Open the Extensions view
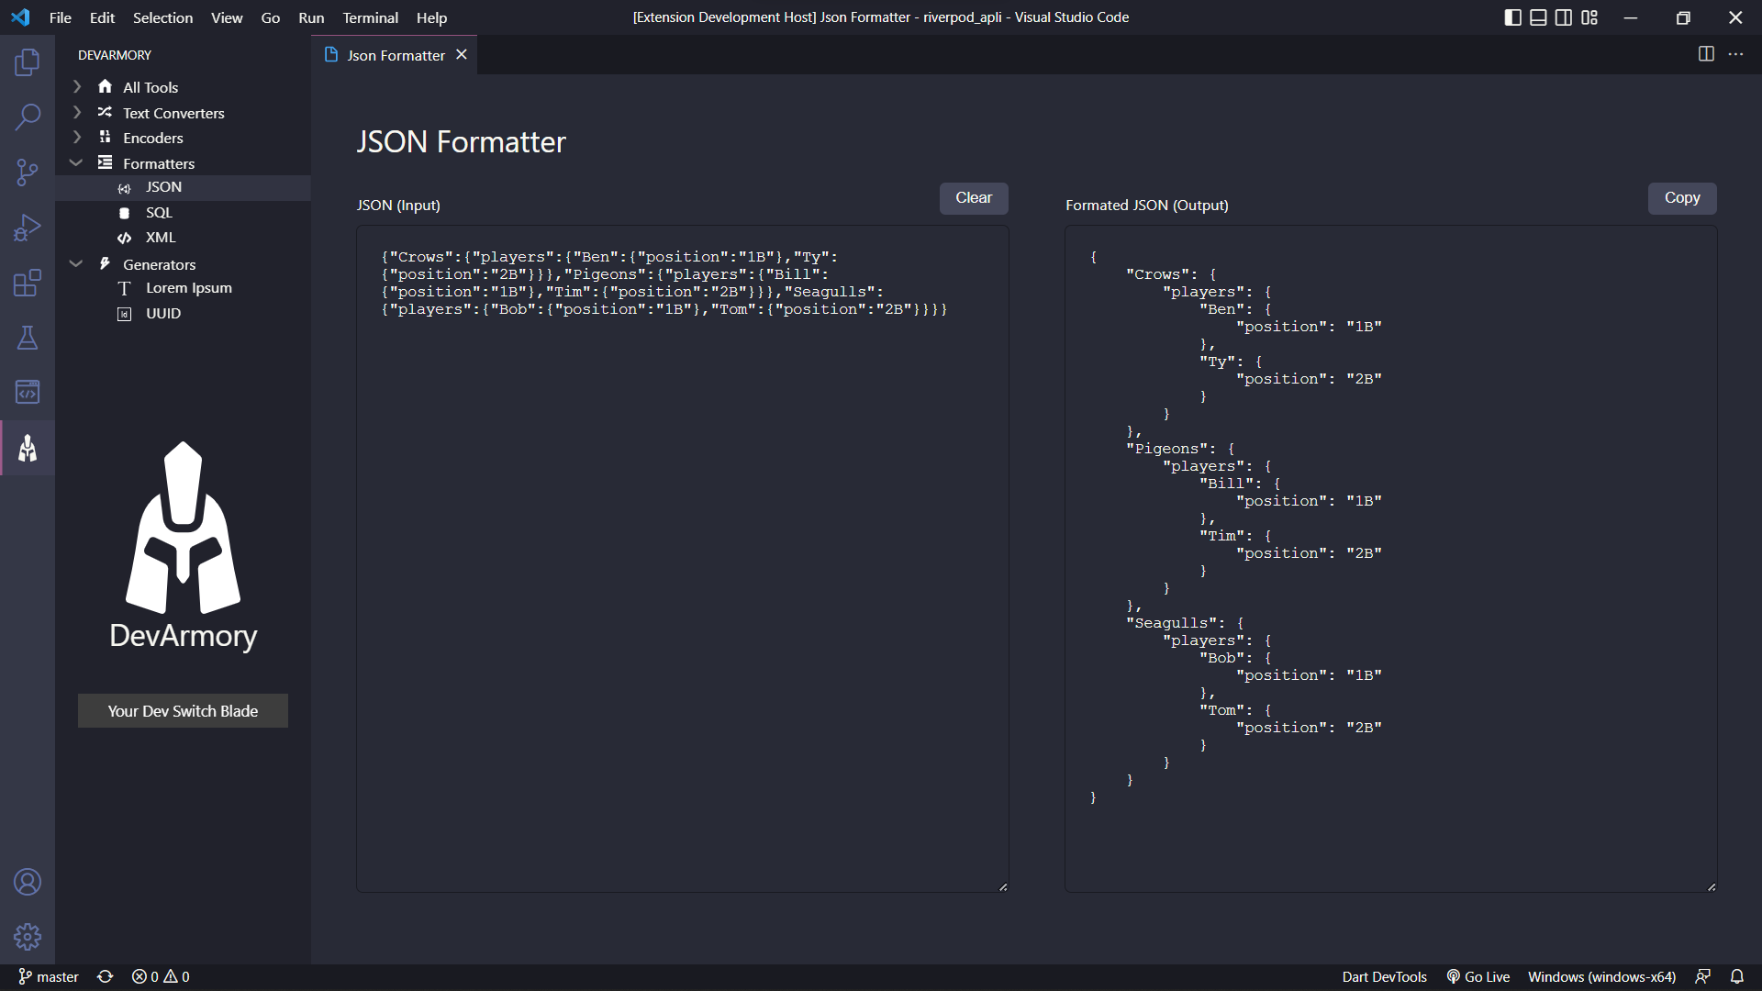Image resolution: width=1762 pixels, height=991 pixels. tap(28, 283)
